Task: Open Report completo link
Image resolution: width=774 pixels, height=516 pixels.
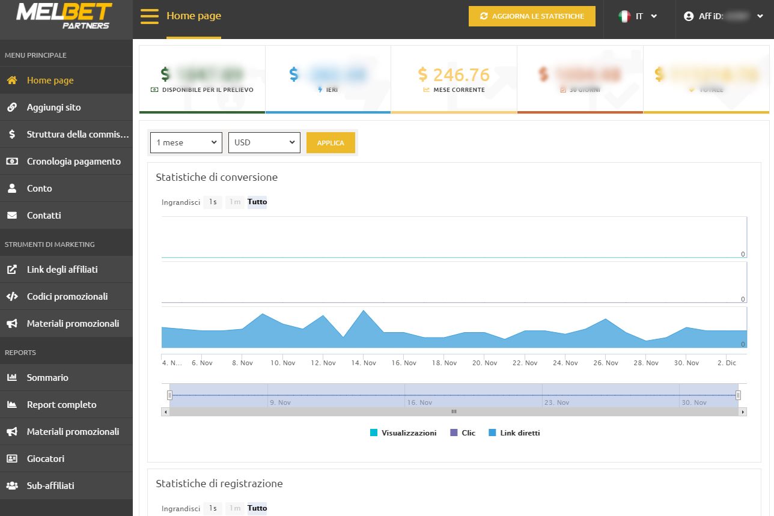Action: pos(66,404)
